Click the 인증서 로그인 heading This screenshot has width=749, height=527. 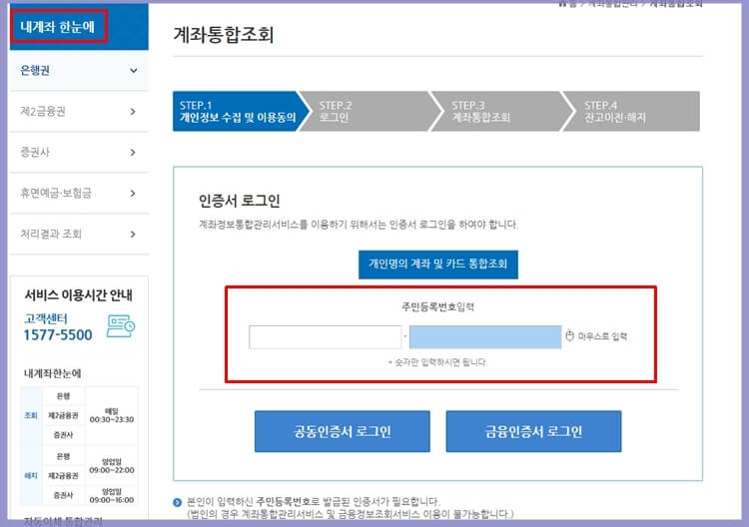[240, 201]
